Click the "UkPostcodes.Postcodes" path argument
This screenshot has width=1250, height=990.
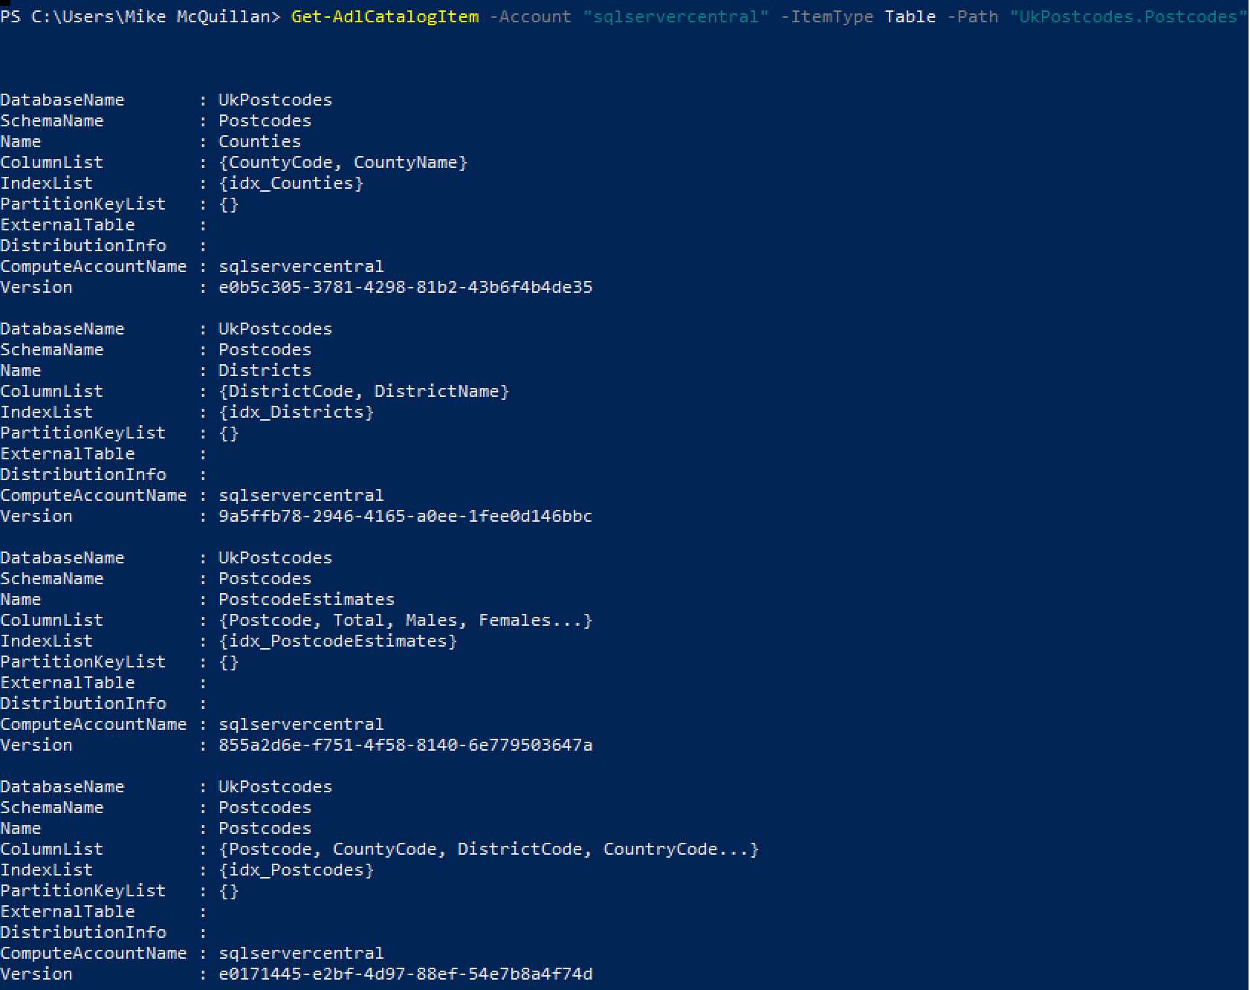tap(1127, 16)
